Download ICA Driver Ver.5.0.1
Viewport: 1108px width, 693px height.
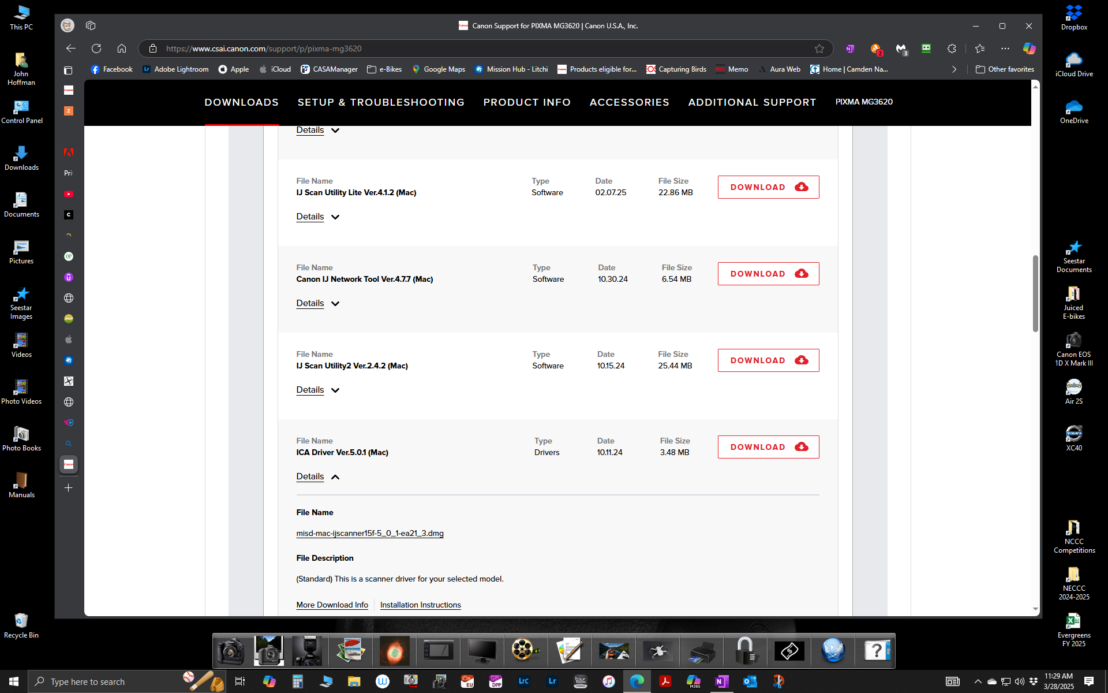pyautogui.click(x=768, y=447)
